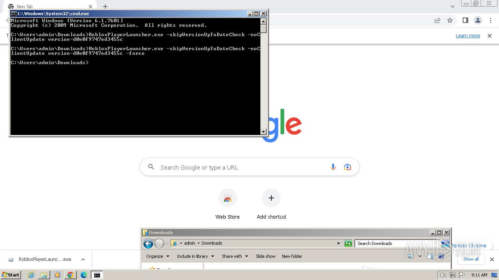The width and height of the screenshot is (499, 280).
Task: Refresh the Downloads folder view
Action: pos(349,243)
